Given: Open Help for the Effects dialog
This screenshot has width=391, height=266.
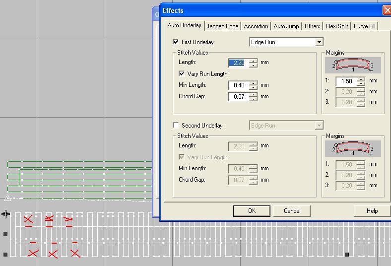Looking at the screenshot, I should (372, 211).
